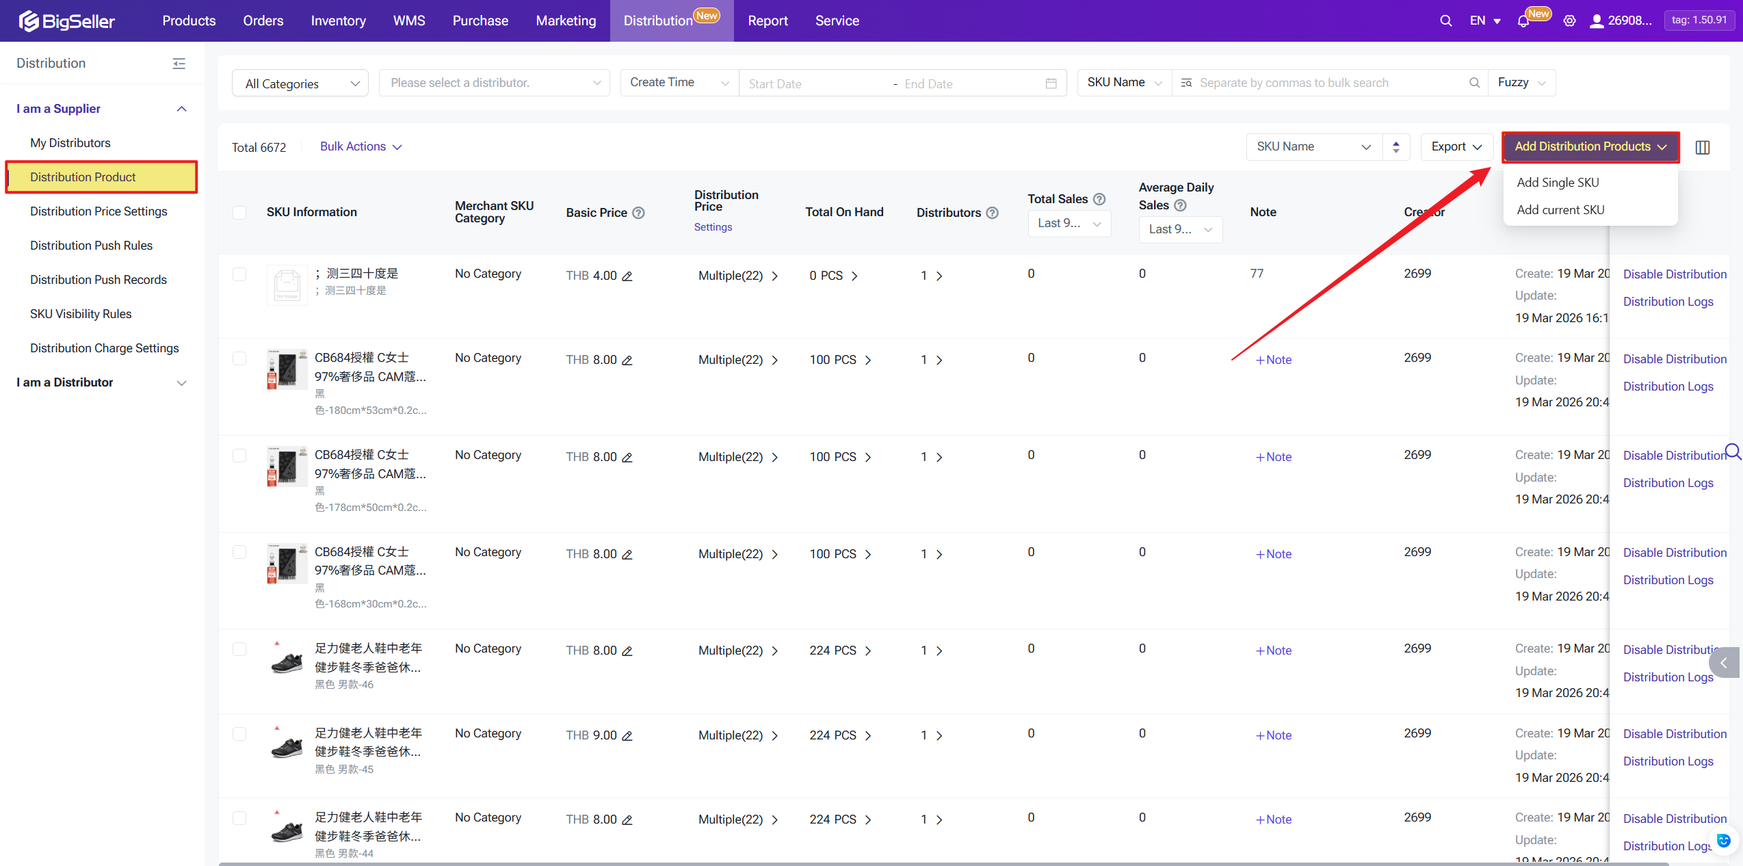Tick checkbox for first product row
Screen dimensions: 1743x866
pos(239,274)
